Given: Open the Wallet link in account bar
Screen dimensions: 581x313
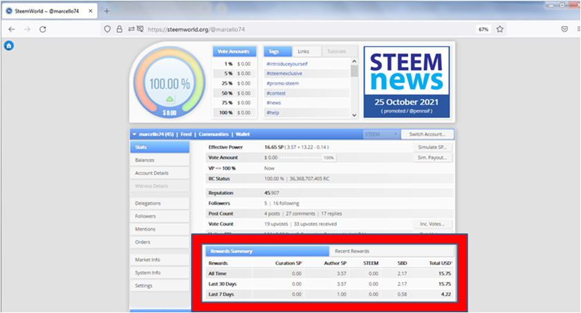Looking at the screenshot, I should (243, 134).
